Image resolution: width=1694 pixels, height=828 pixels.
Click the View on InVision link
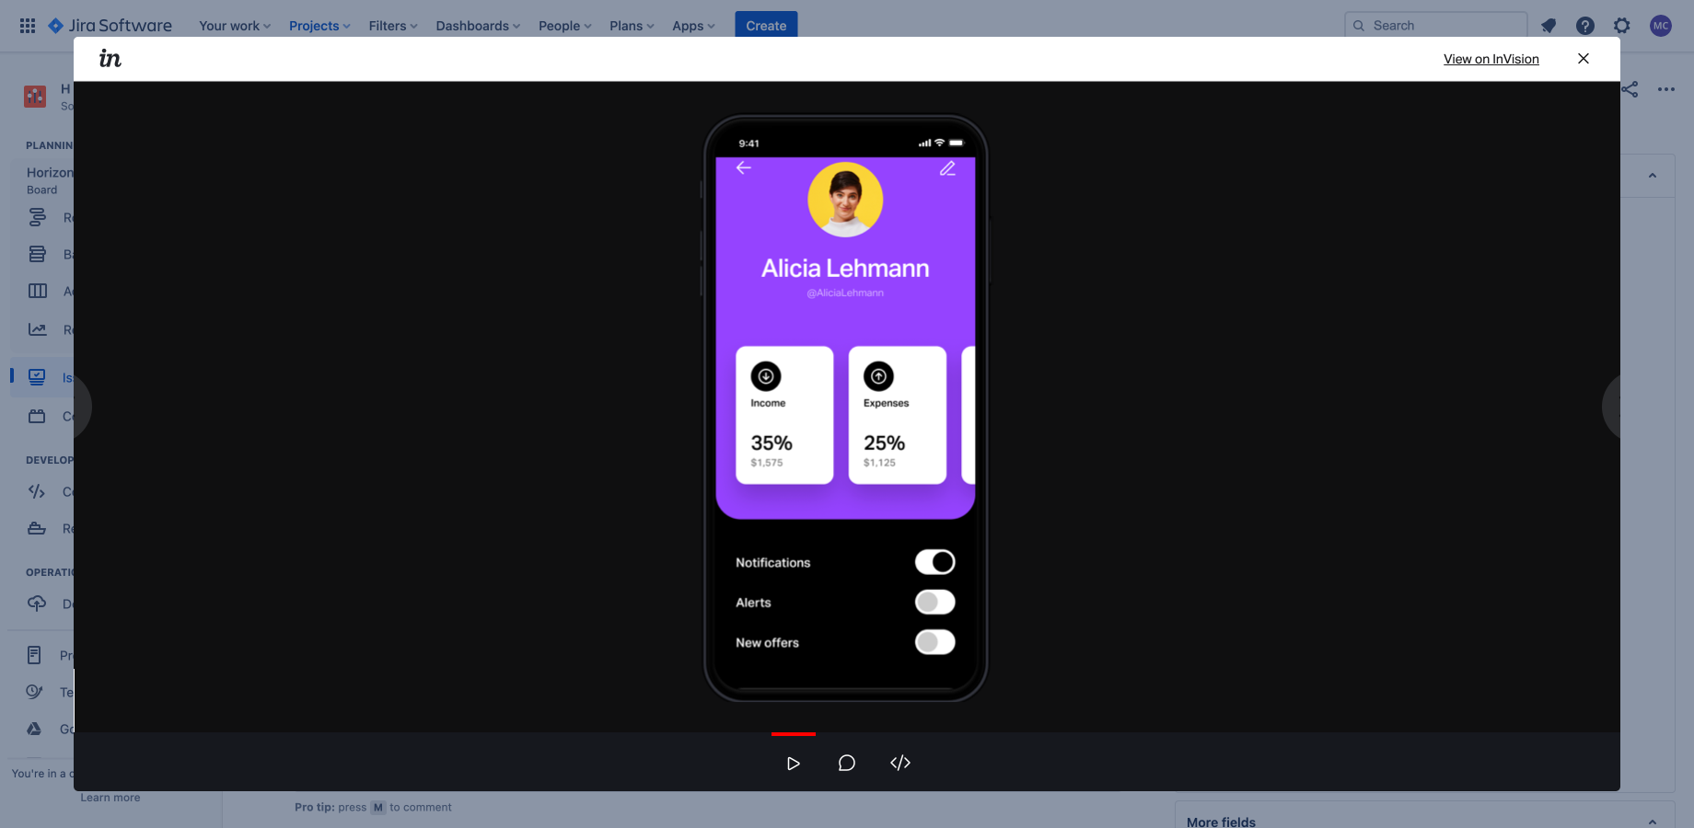[x=1491, y=59]
